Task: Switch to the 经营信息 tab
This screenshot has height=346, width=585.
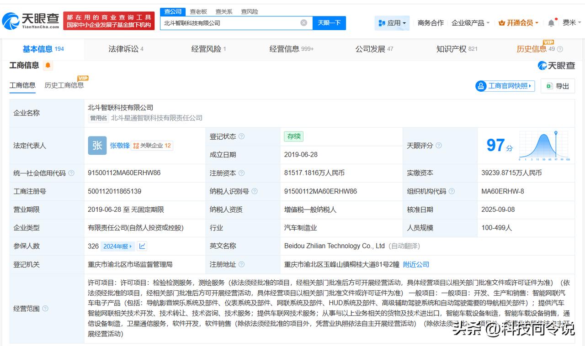Action: point(292,49)
